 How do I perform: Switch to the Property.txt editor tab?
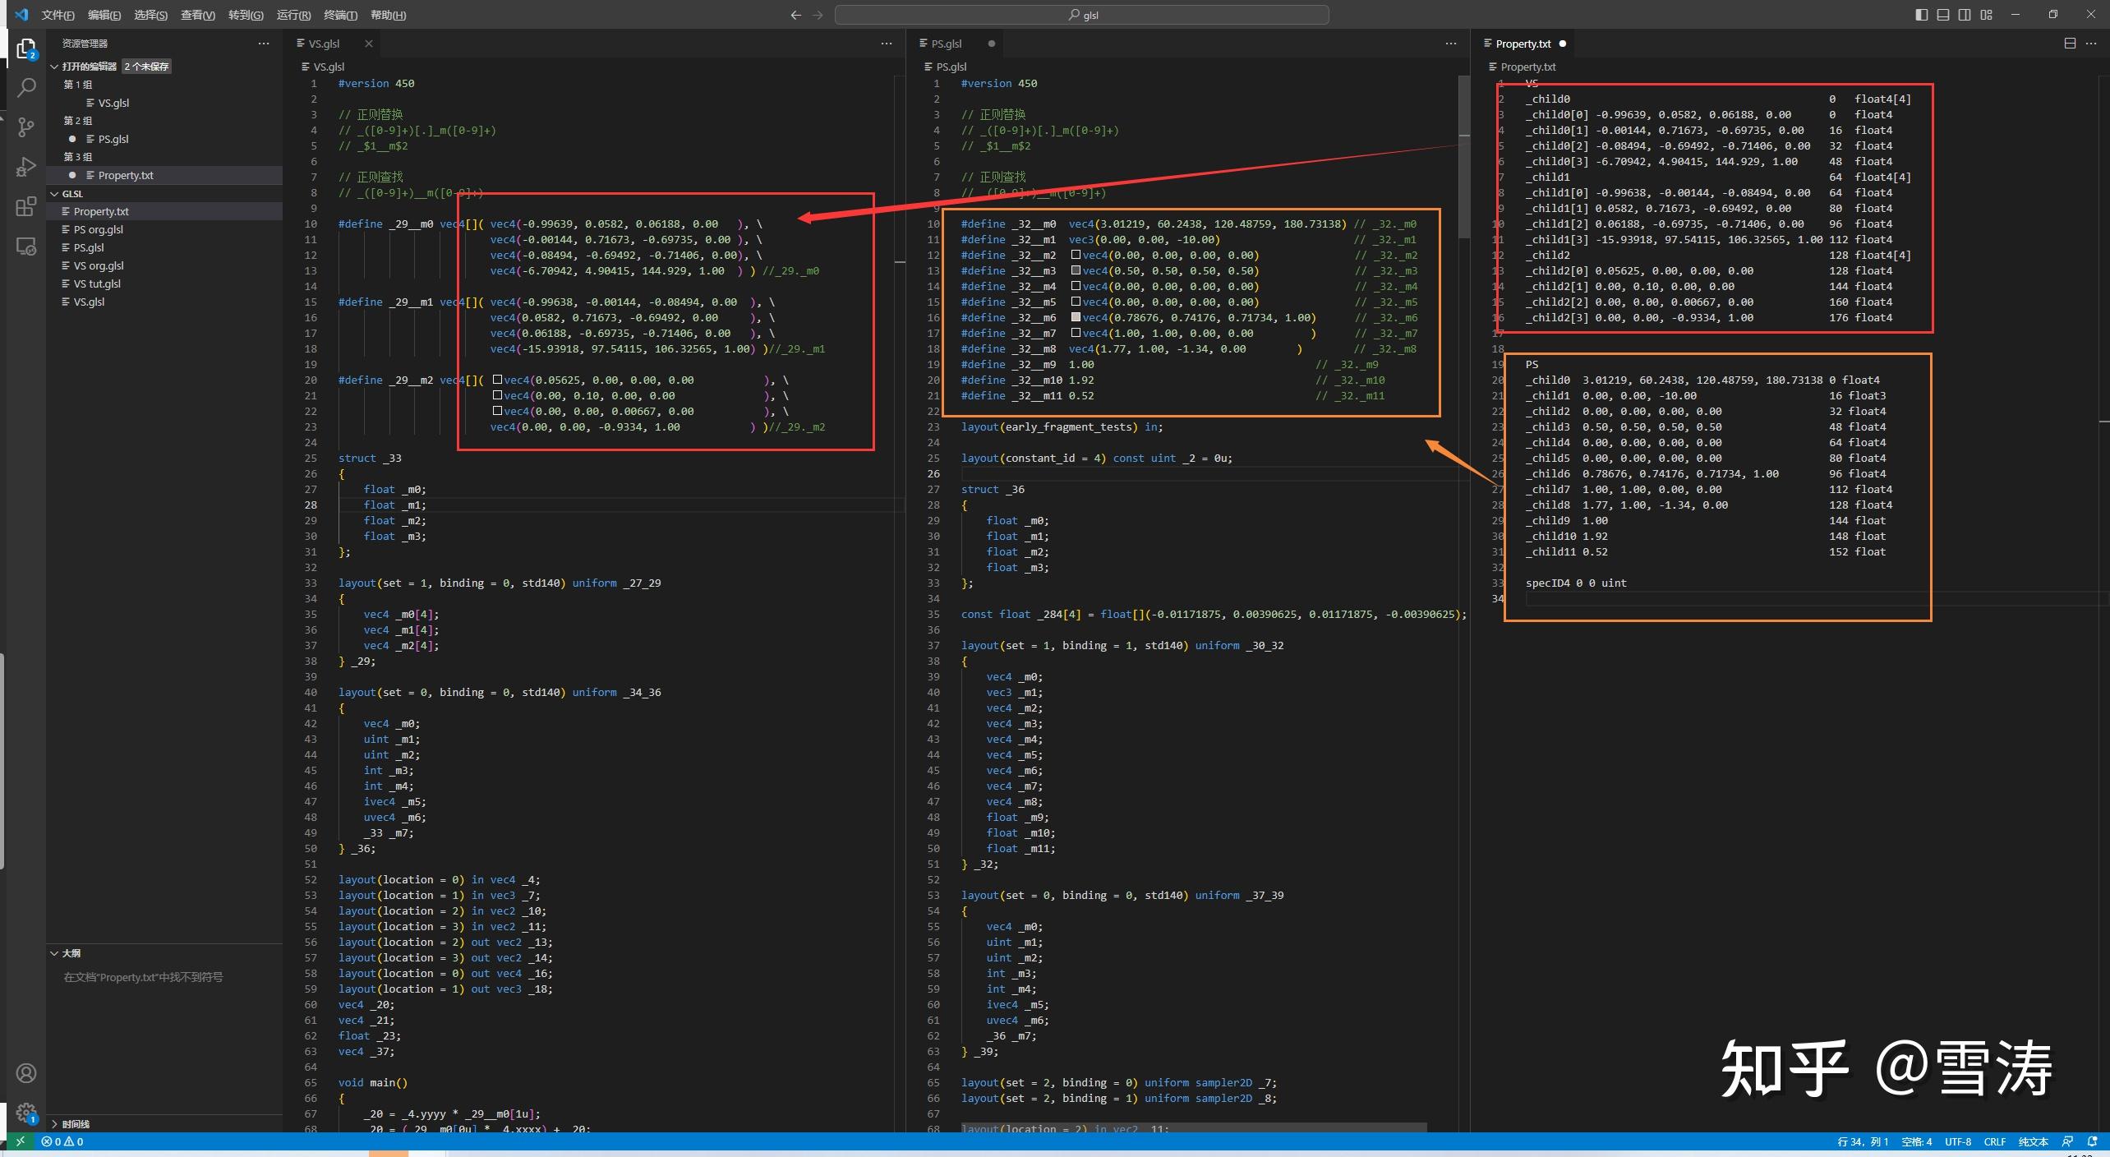pyautogui.click(x=1523, y=44)
